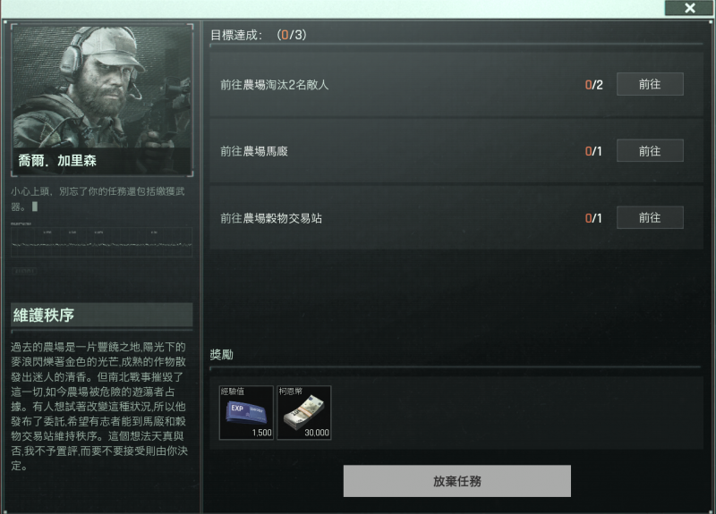Viewport: 716px width, 514px height.
Task: Click the 0/2 progress counter
Action: point(593,85)
